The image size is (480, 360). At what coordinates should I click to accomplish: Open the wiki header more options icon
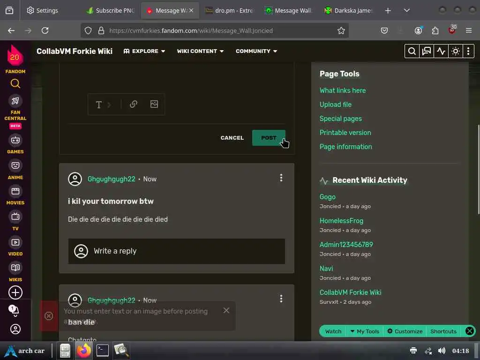pos(468,51)
